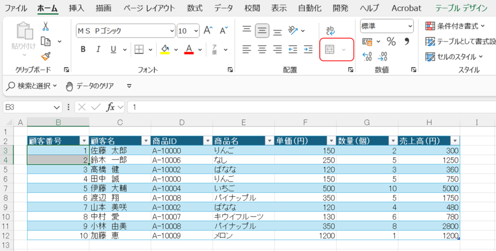The width and height of the screenshot is (496, 251).
Task: Click the データのクリア button
Action: [x=90, y=86]
